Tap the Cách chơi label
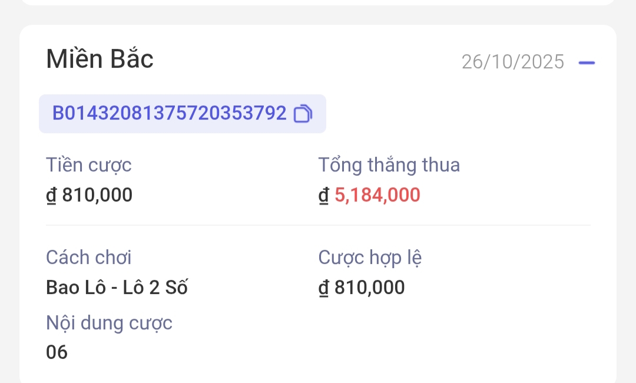The image size is (636, 383). pos(89,257)
